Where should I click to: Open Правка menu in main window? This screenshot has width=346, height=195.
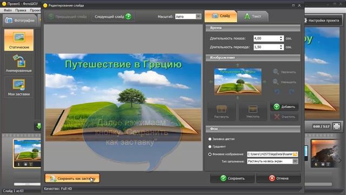click(21, 10)
